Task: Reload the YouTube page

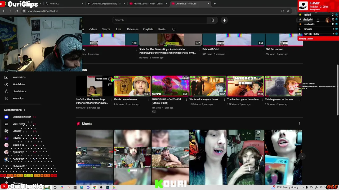Action: [x=16, y=11]
